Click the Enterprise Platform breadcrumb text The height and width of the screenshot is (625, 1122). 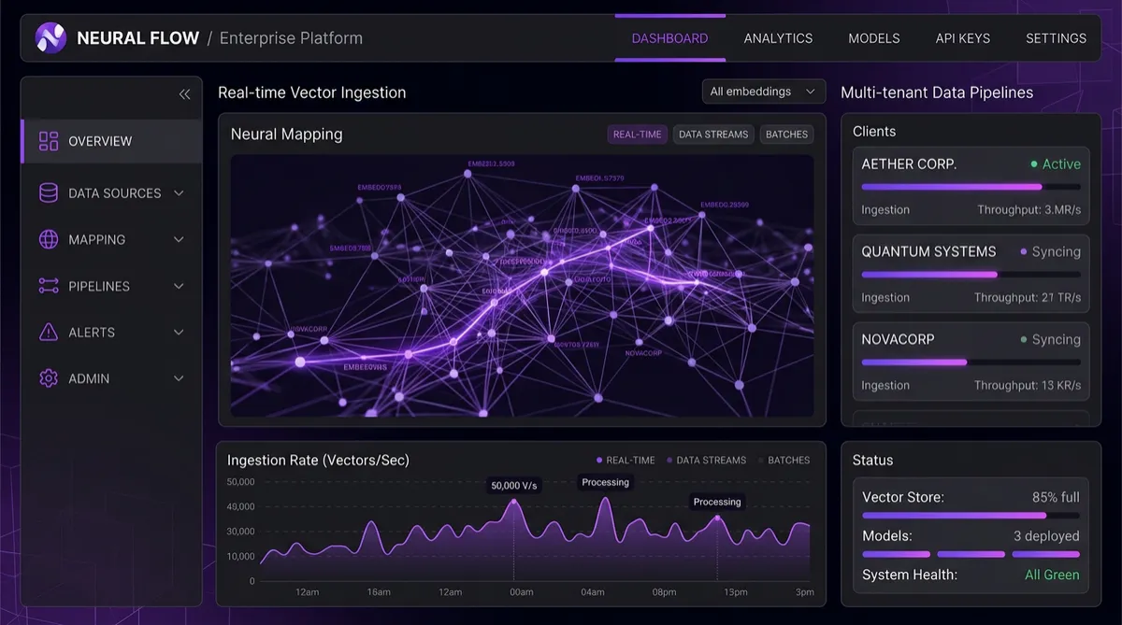291,38
